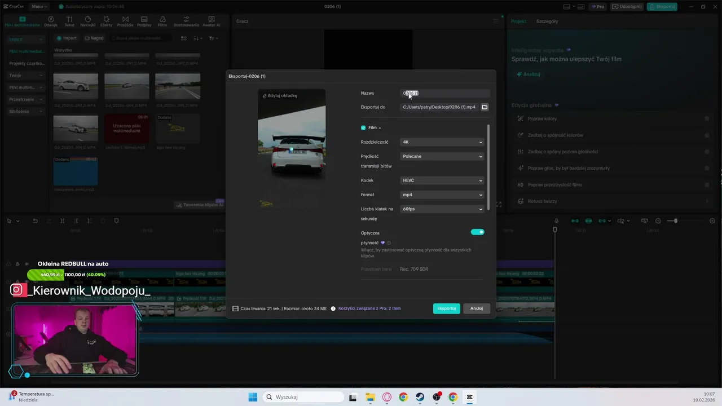Screen dimensions: 722x406
Task: Click the info icon beside Optyczna płynność
Action: (x=389, y=243)
